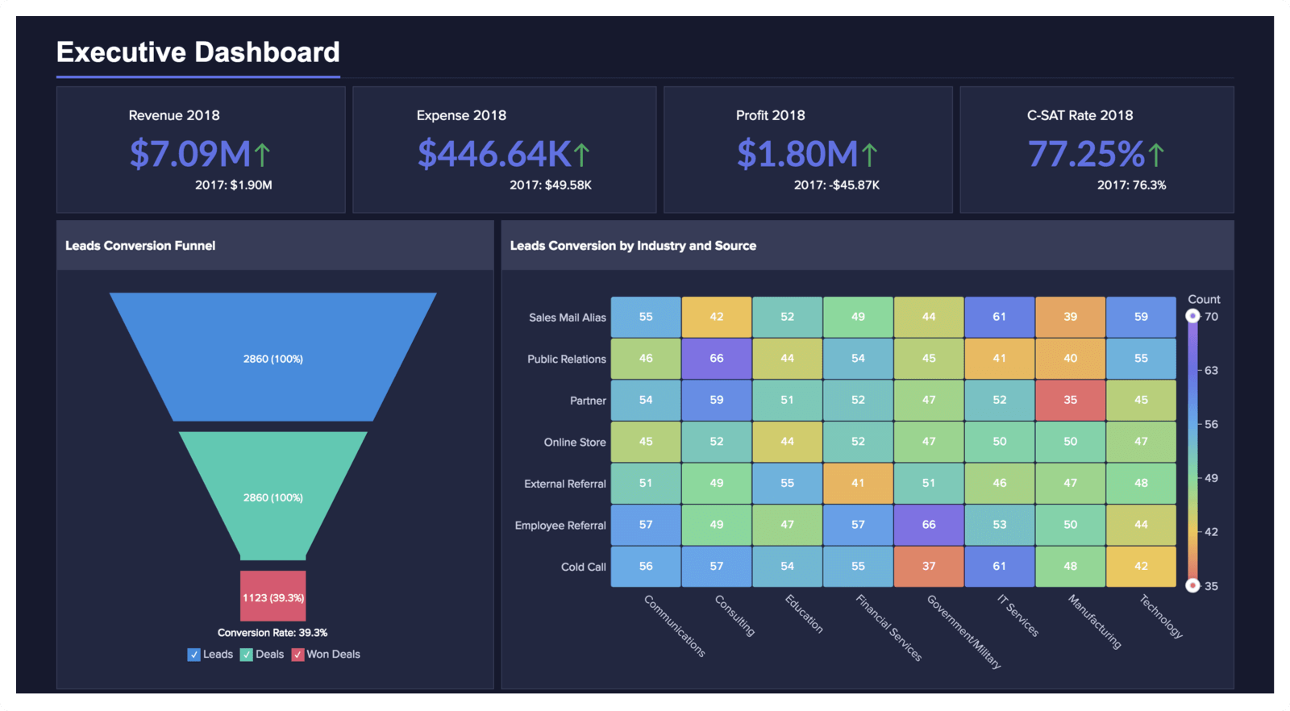This screenshot has width=1290, height=711.
Task: Select Cold Call IT Services cell 61
Action: pyautogui.click(x=1000, y=567)
